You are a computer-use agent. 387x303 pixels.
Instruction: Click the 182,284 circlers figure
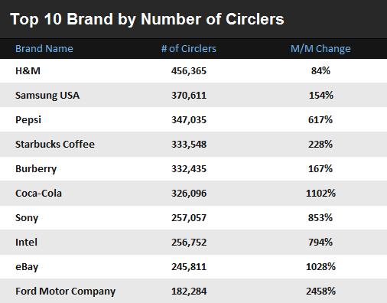pyautogui.click(x=189, y=292)
